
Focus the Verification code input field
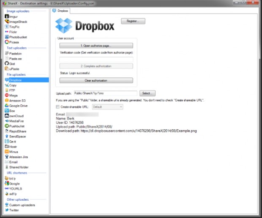point(96,59)
